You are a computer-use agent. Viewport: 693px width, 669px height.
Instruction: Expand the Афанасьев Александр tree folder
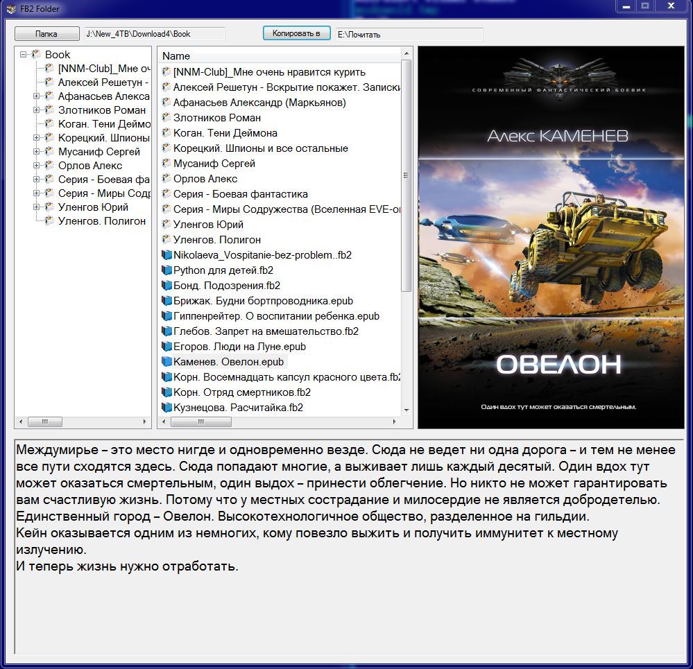[x=37, y=96]
